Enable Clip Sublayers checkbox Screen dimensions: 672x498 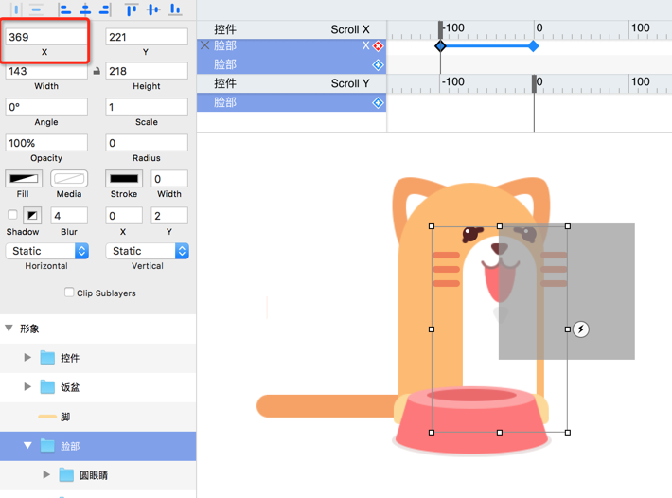click(x=69, y=293)
